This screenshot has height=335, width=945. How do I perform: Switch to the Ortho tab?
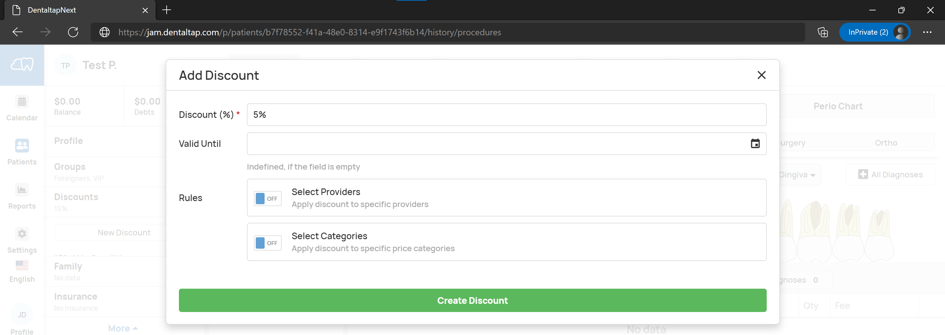[x=886, y=143]
